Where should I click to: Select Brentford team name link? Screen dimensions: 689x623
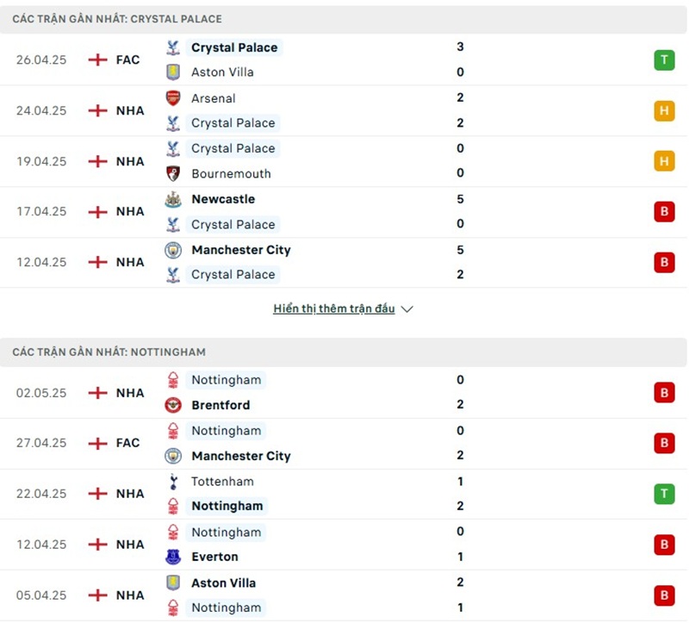[220, 405]
